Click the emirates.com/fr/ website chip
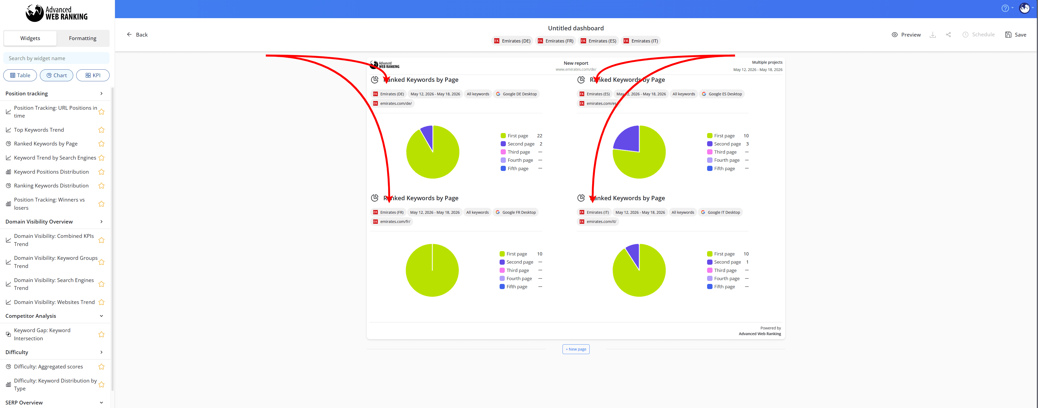 [x=392, y=221]
